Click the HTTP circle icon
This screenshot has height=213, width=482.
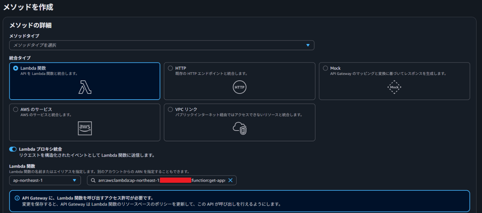coord(239,87)
